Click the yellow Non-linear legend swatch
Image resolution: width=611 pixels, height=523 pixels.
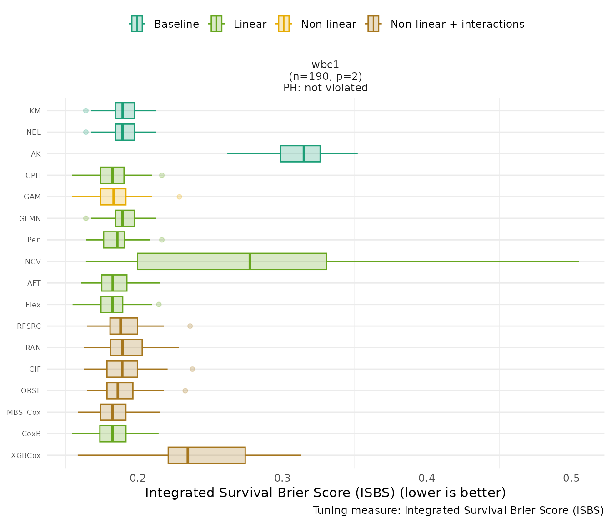click(x=283, y=24)
